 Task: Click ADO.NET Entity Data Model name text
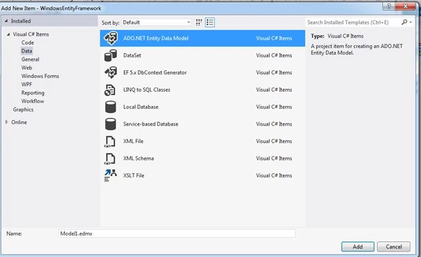point(155,38)
